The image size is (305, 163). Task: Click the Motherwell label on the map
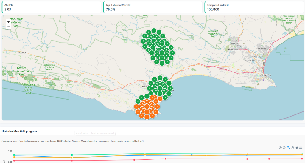coord(261,49)
